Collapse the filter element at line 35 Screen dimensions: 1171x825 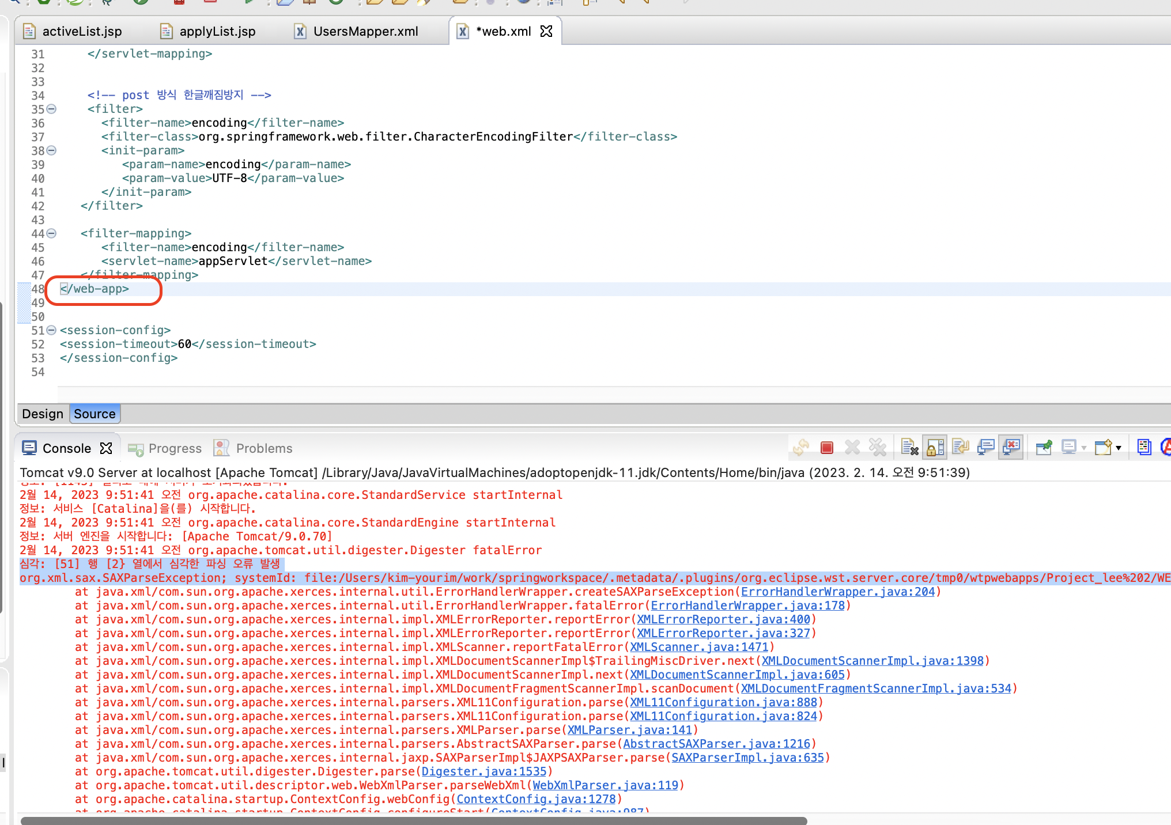[x=51, y=109]
